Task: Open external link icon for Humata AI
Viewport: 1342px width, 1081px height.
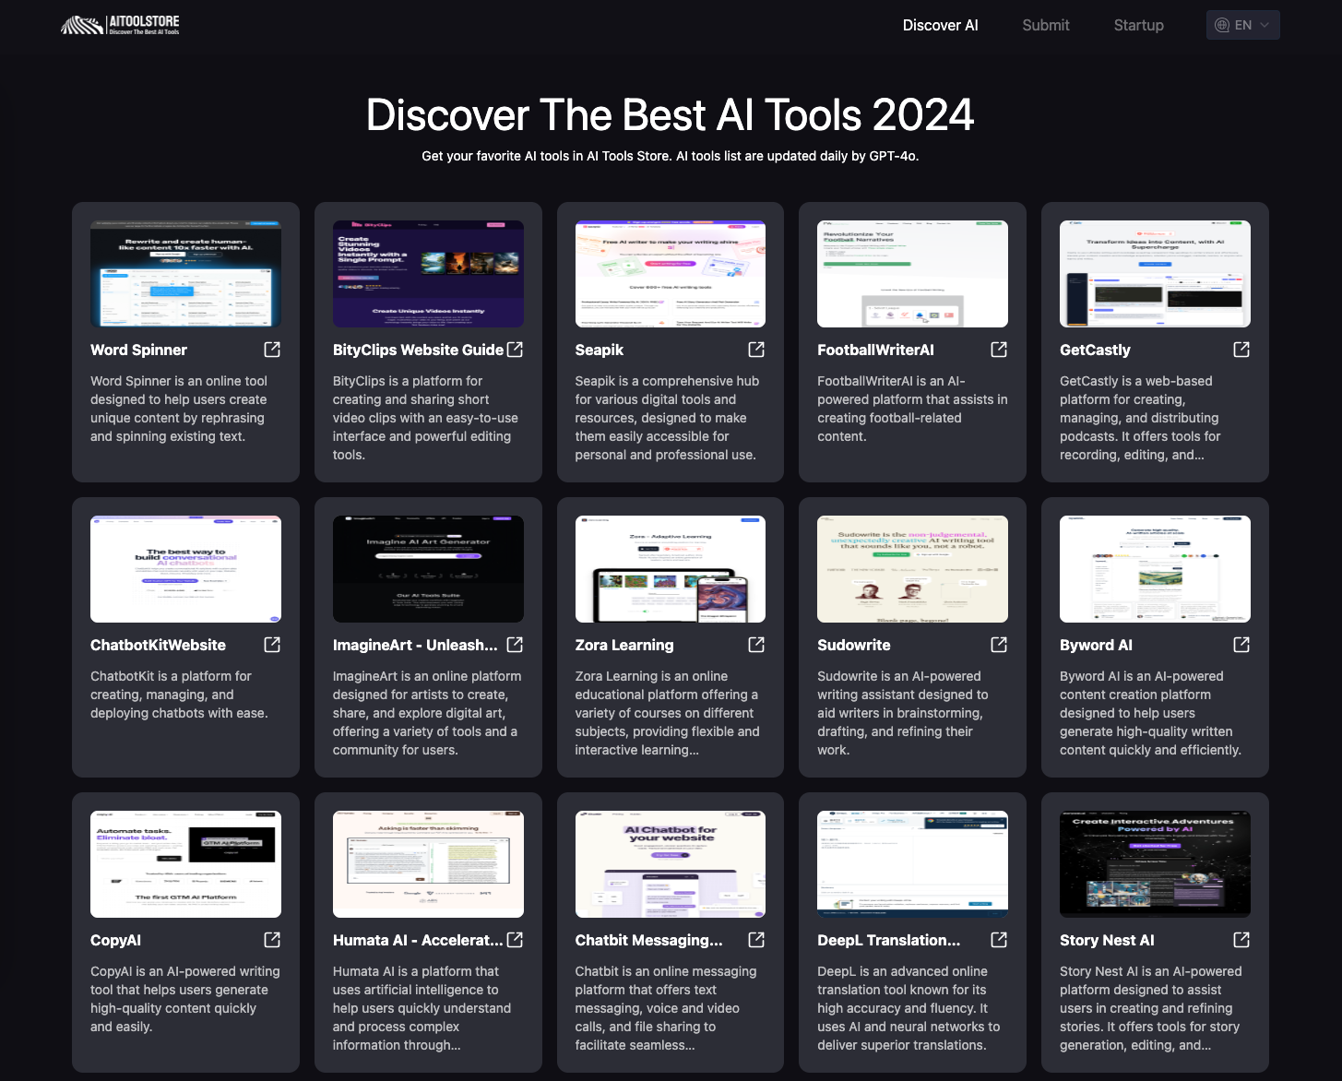Action: coord(515,940)
